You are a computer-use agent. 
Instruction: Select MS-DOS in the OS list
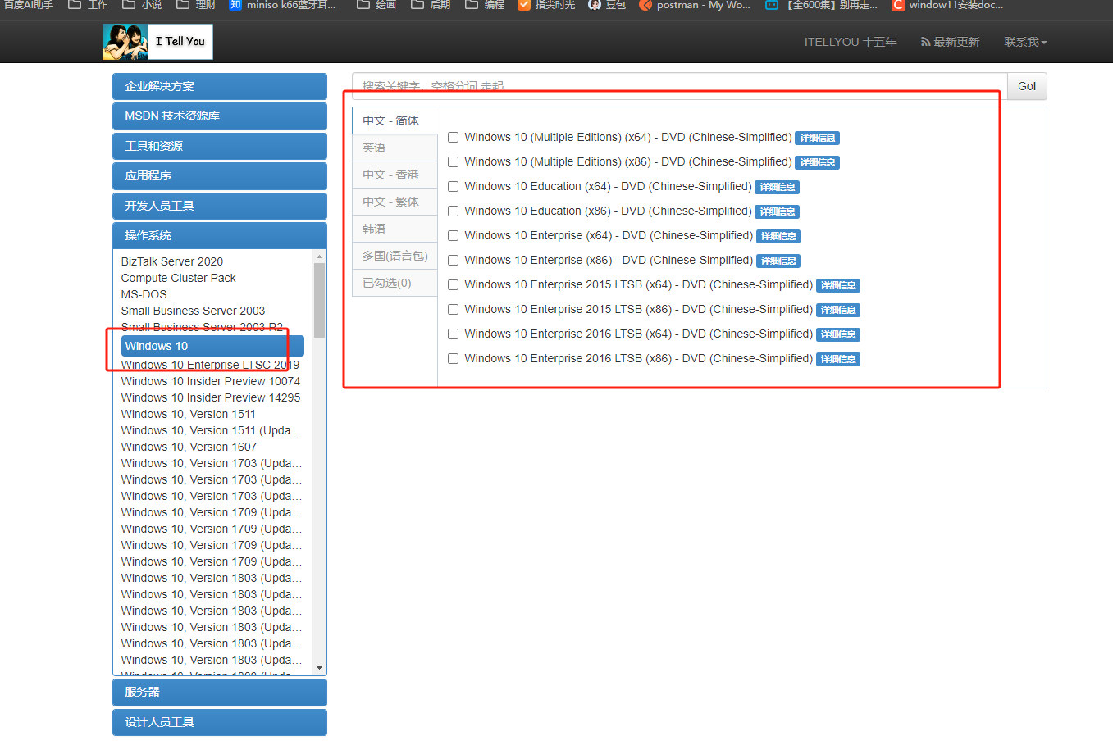coord(144,294)
